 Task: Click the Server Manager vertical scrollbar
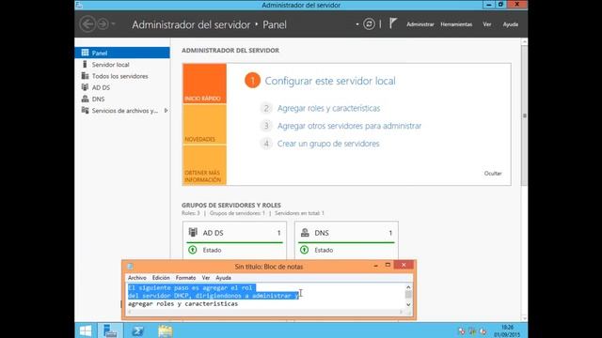tap(525, 115)
